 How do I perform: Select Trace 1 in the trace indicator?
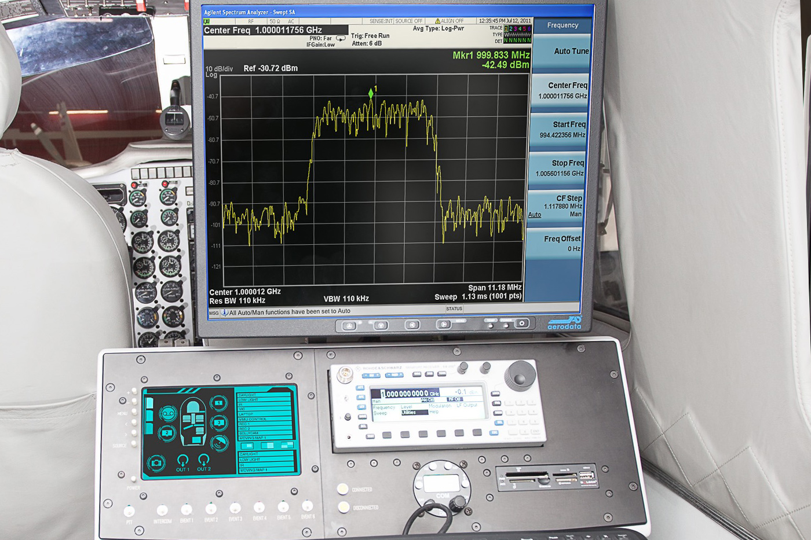(x=506, y=28)
